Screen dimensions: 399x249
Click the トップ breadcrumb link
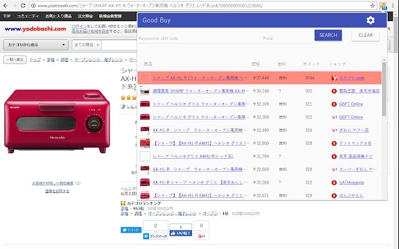[x=35, y=60]
